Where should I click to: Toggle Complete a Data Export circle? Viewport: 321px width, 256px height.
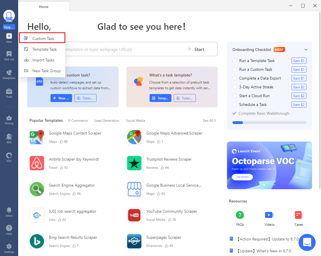point(235,78)
